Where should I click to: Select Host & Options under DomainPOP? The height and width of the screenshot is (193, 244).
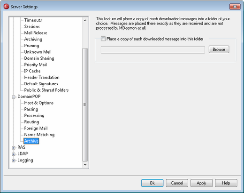(x=39, y=103)
